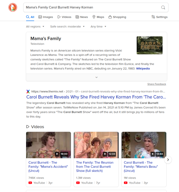Open the Any time filter dropdown
The width and height of the screenshot is (179, 192).
(x=98, y=27)
